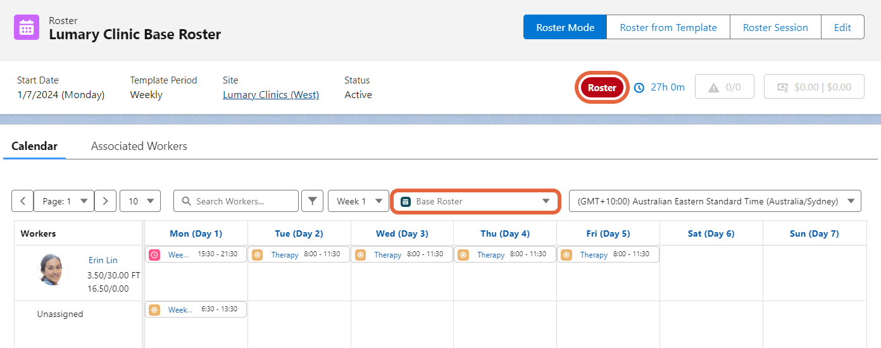
Task: Go to previous page with left chevron
Action: pyautogui.click(x=23, y=201)
